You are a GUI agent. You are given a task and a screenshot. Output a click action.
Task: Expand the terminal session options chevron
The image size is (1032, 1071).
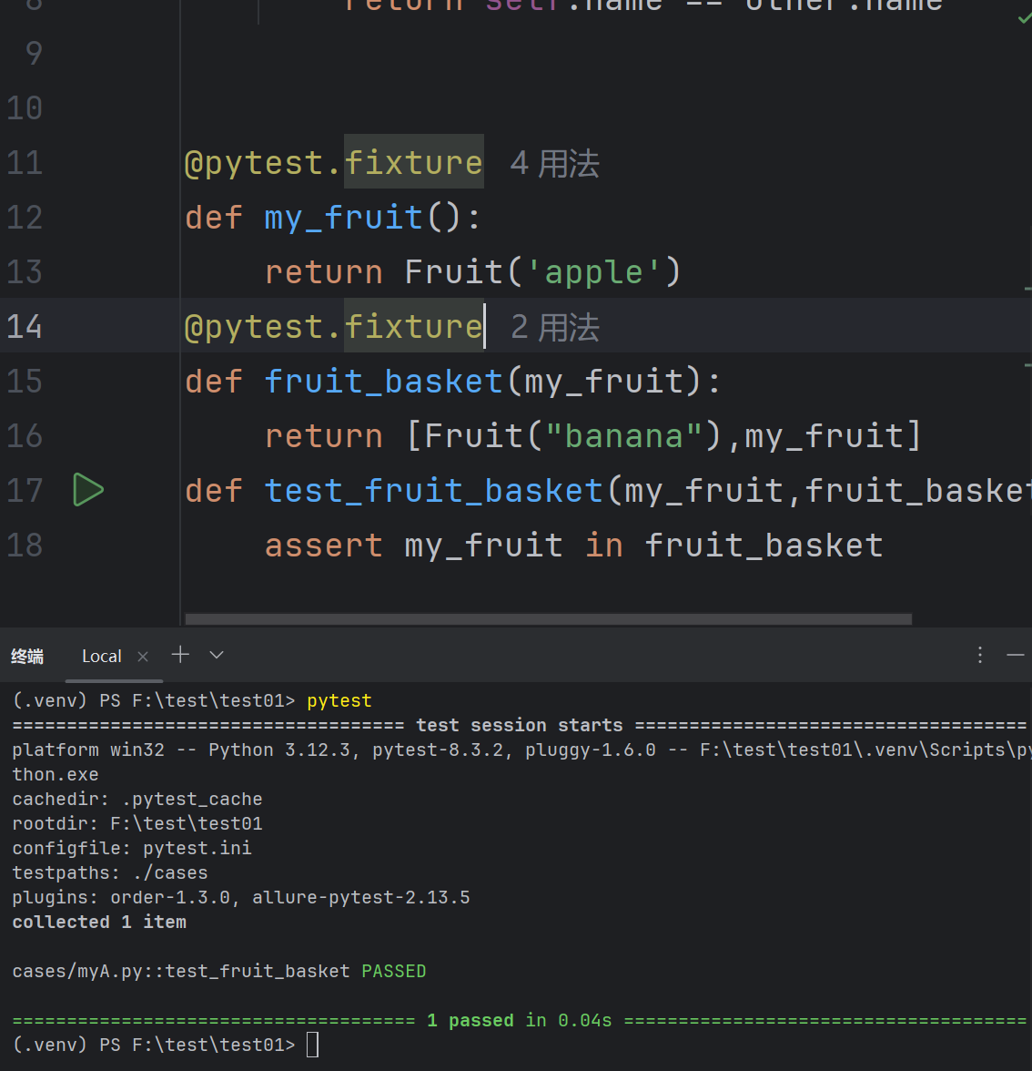pos(217,655)
